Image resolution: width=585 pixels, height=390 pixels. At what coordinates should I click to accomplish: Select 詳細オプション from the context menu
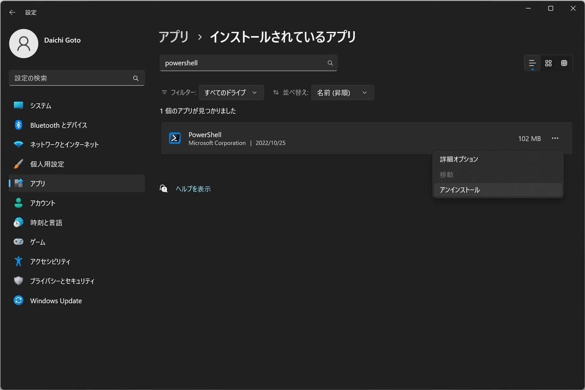pyautogui.click(x=498, y=159)
